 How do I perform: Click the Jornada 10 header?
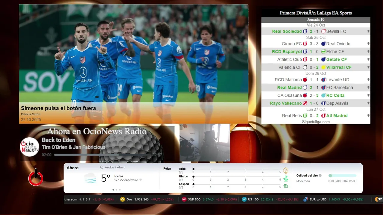[316, 20]
